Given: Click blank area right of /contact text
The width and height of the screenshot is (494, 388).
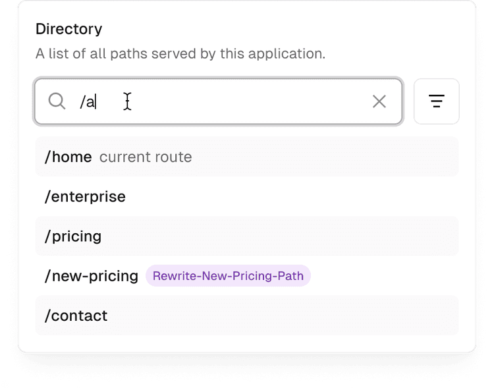Looking at the screenshot, I should (x=283, y=316).
